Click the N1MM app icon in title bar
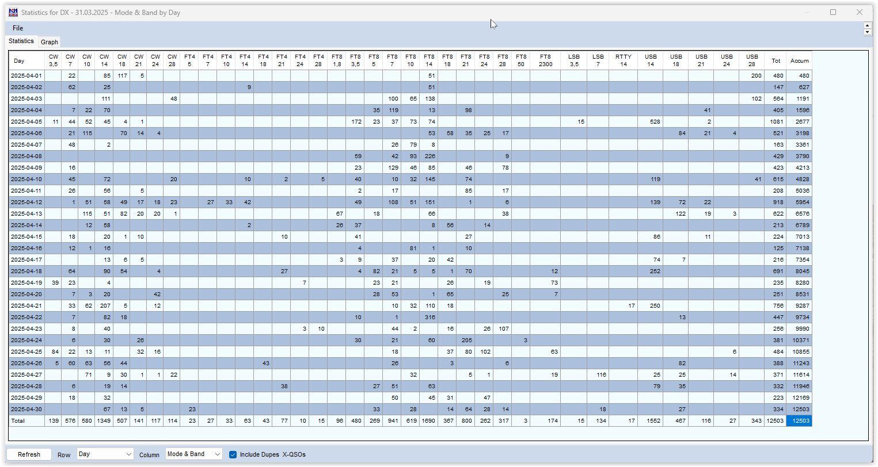Viewport: 878px width, 467px height. point(13,12)
